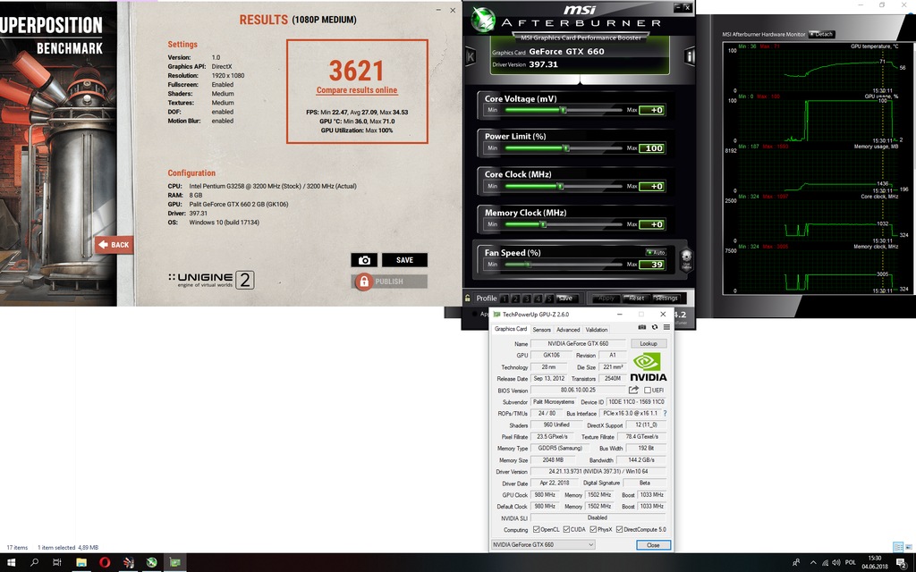Click the Core clock graph in the monitor
The image size is (916, 572).
818,220
